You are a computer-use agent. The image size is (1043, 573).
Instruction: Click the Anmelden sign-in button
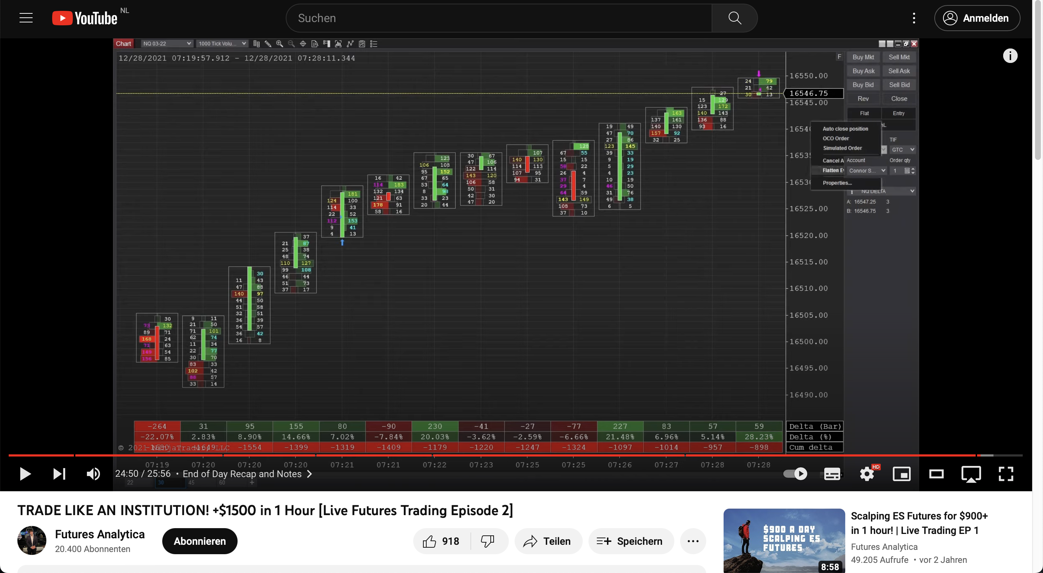click(977, 18)
